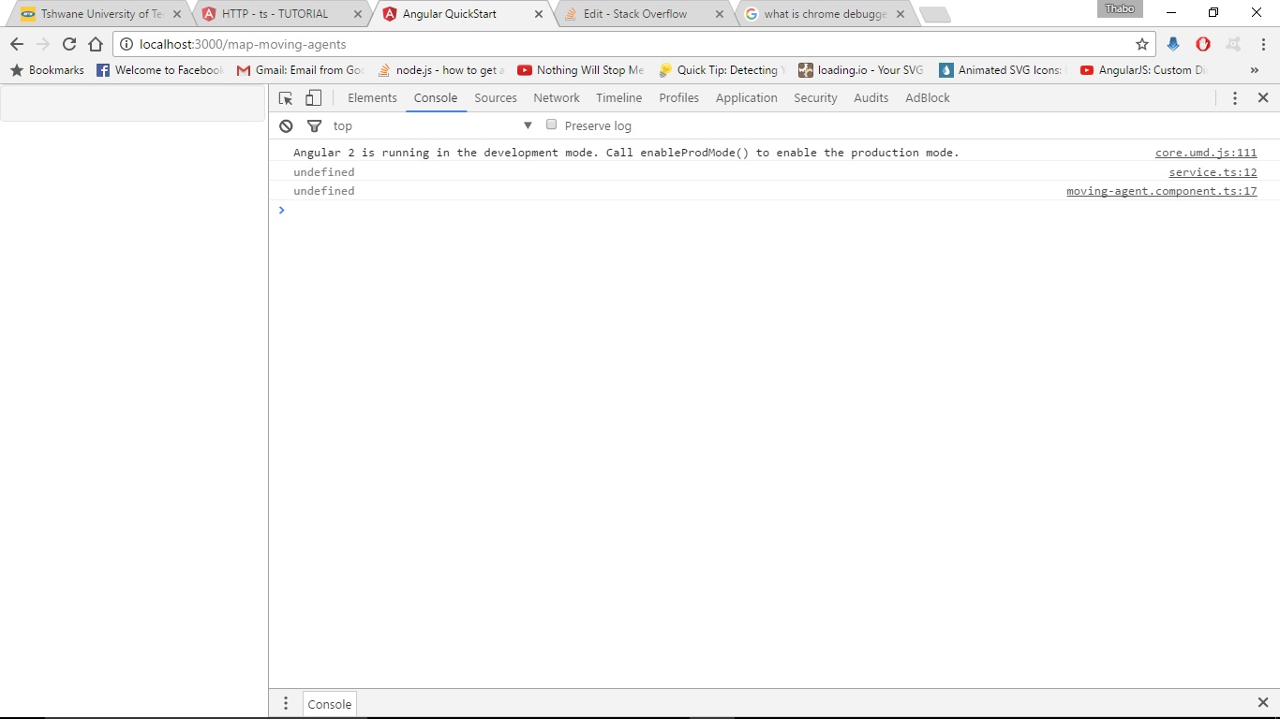This screenshot has height=719, width=1280.
Task: Select the inspect element picker icon
Action: pyautogui.click(x=286, y=98)
